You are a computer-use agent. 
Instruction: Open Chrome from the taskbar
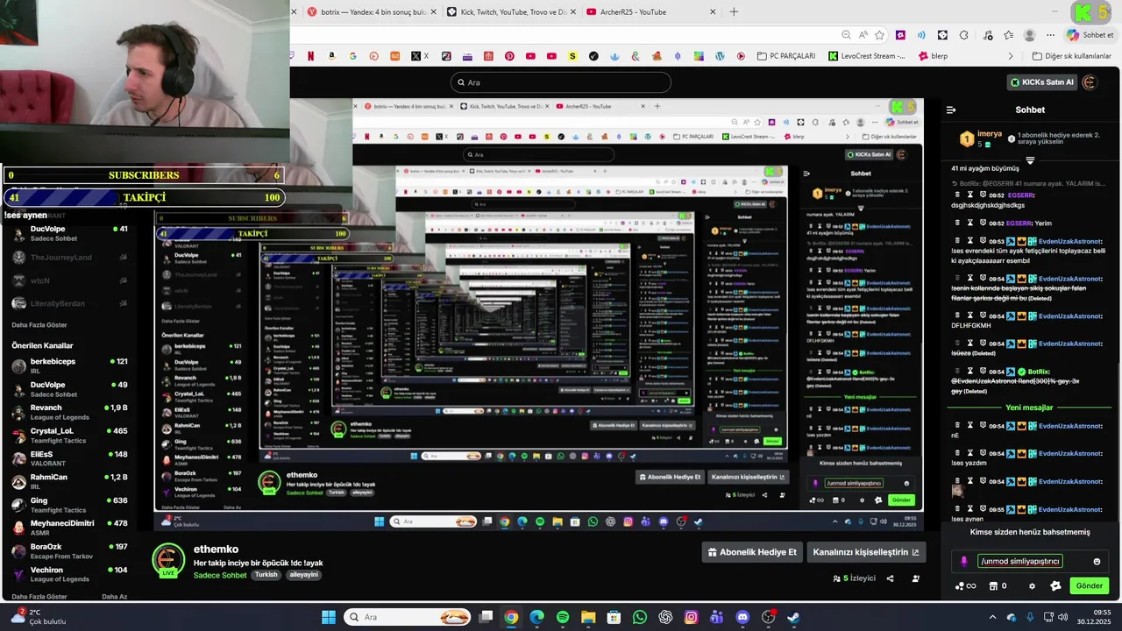tap(511, 617)
